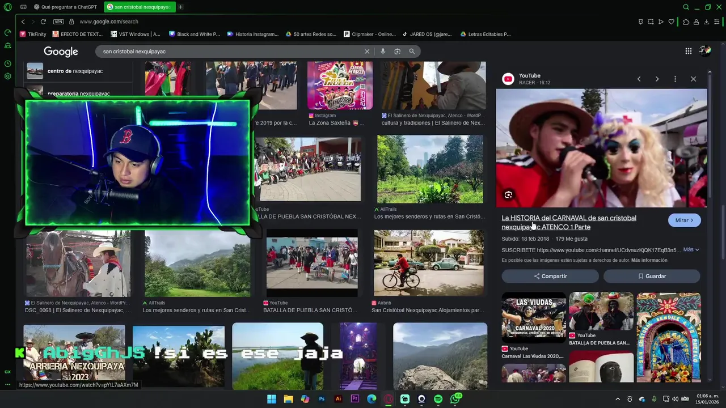Open File Explorer from the taskbar
726x408 pixels.
[288, 399]
